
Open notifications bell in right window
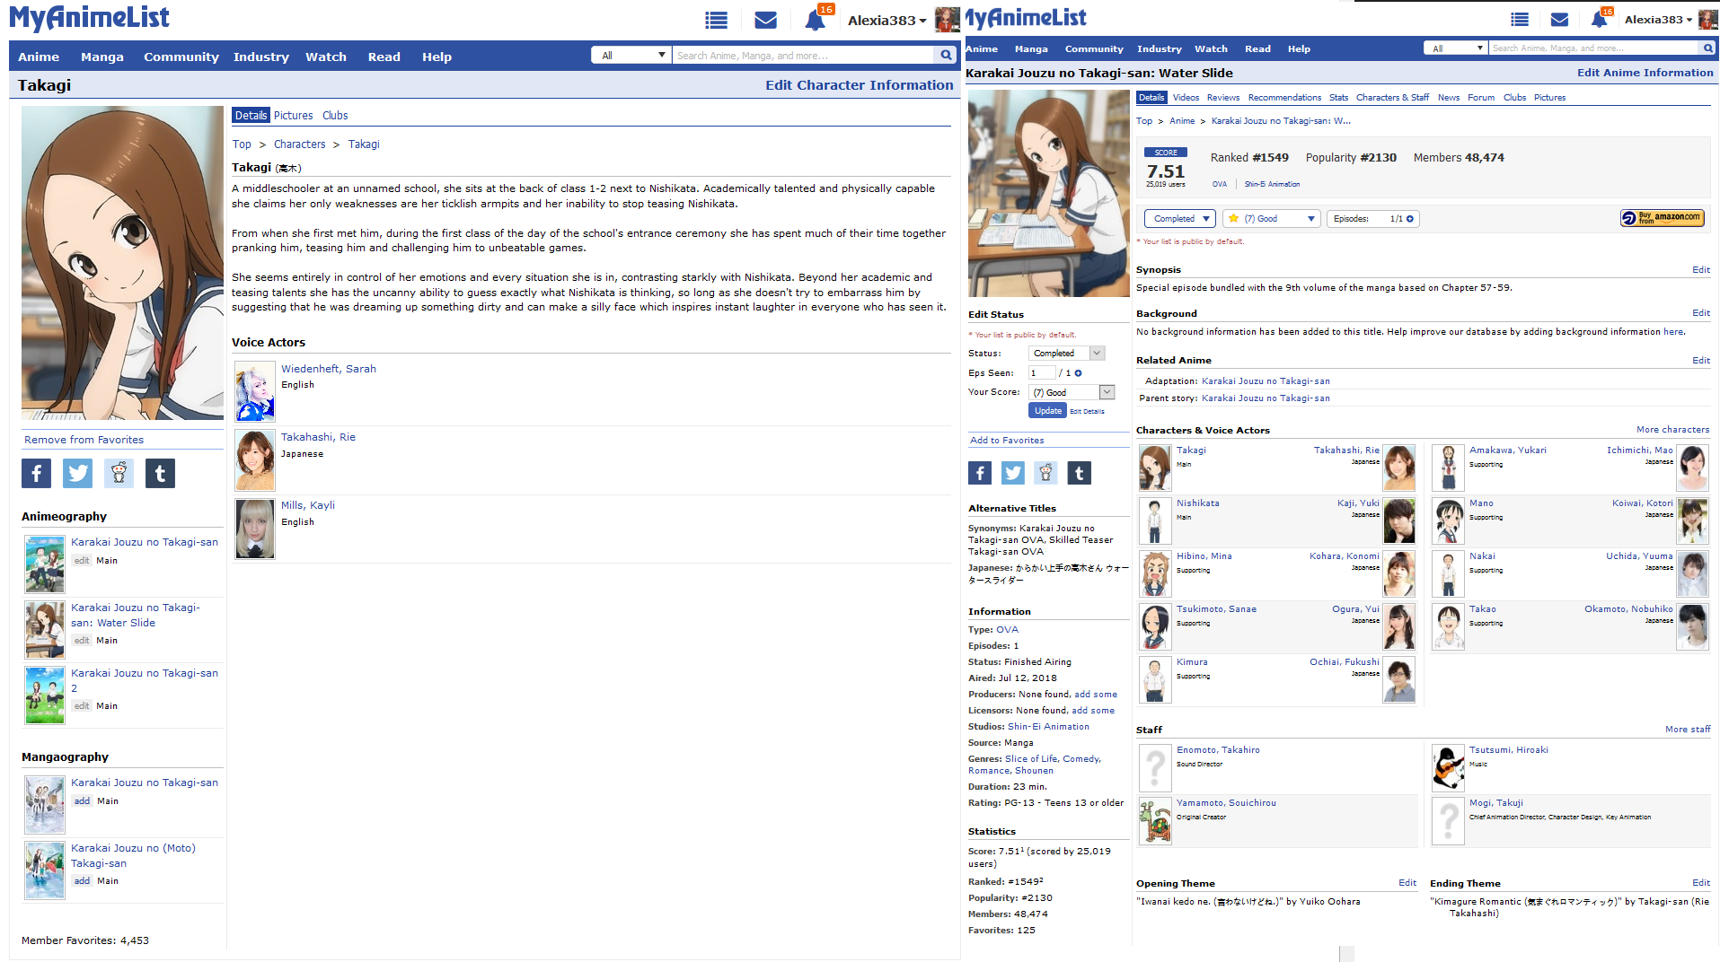pyautogui.click(x=1599, y=19)
